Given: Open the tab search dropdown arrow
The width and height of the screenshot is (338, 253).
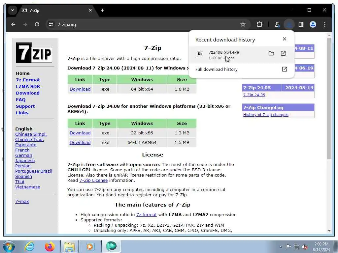Looking at the screenshot, I should [x=13, y=10].
